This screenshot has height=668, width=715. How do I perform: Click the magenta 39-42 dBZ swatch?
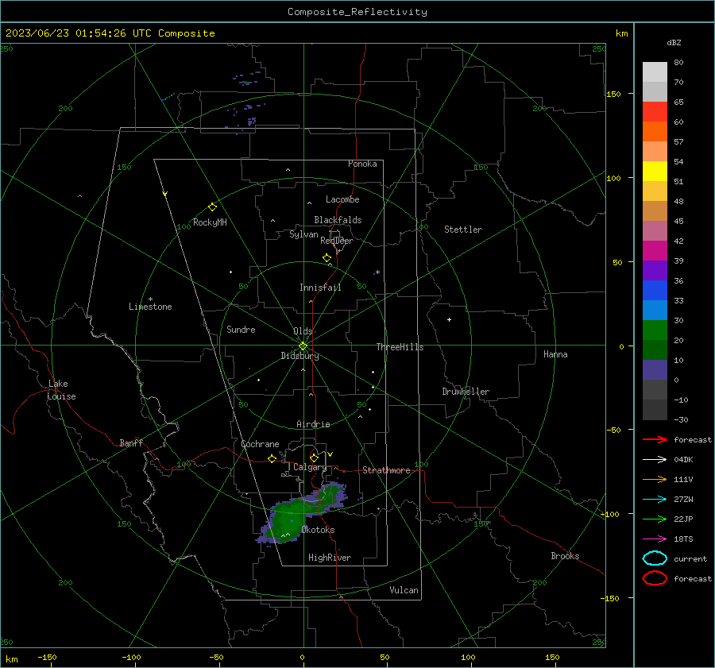(655, 251)
